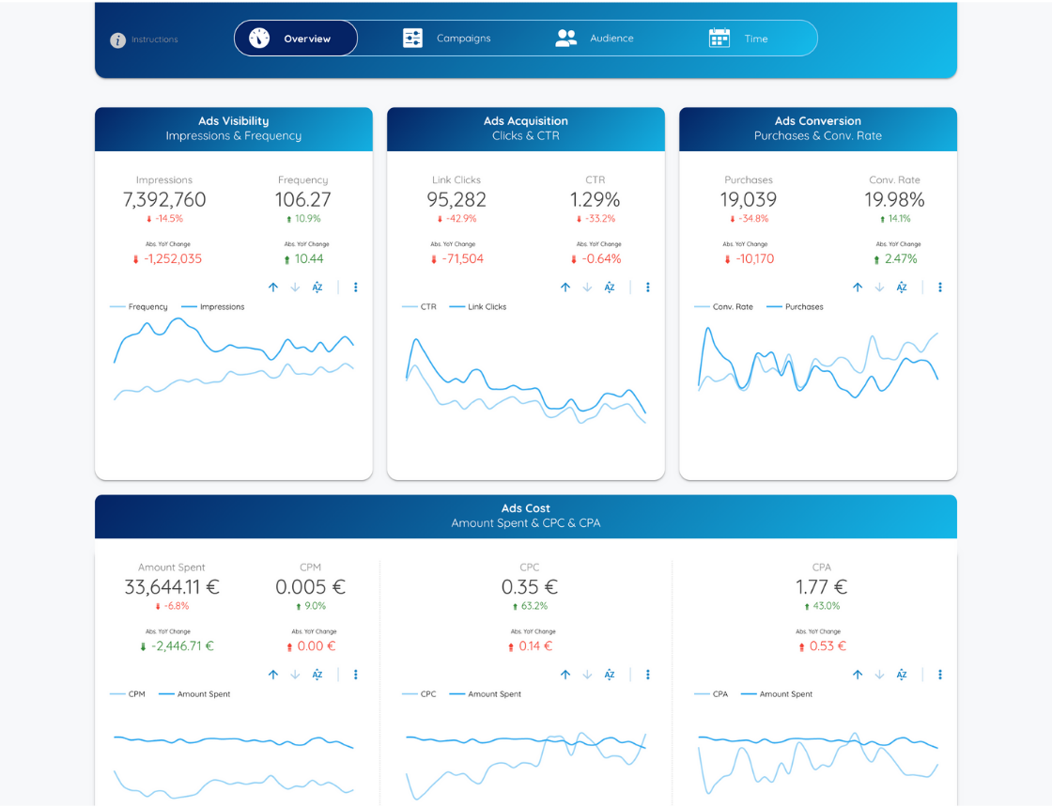The height and width of the screenshot is (808, 1052).
Task: Toggle Link Clicks legend entry
Action: (478, 306)
